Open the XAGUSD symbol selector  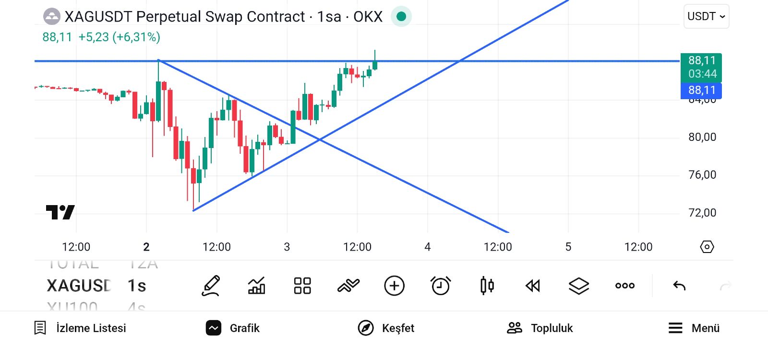click(79, 286)
